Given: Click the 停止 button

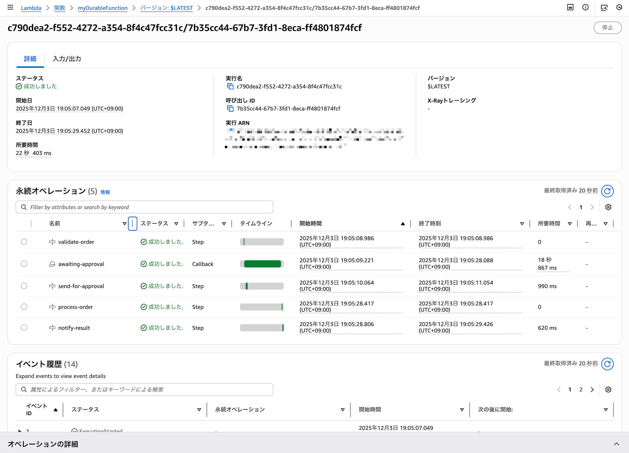Looking at the screenshot, I should pyautogui.click(x=607, y=28).
